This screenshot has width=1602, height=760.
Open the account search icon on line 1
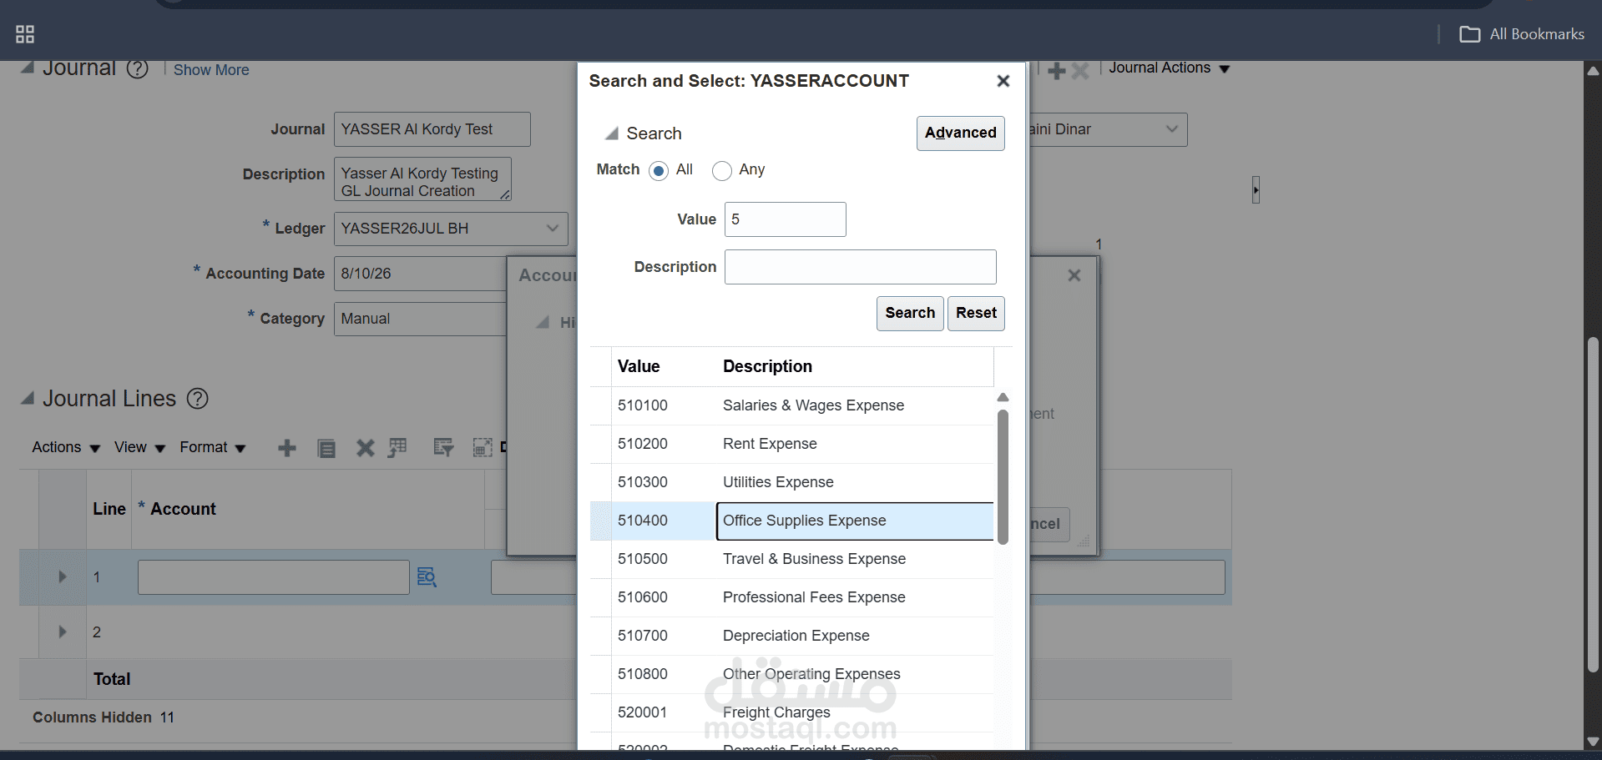point(427,577)
